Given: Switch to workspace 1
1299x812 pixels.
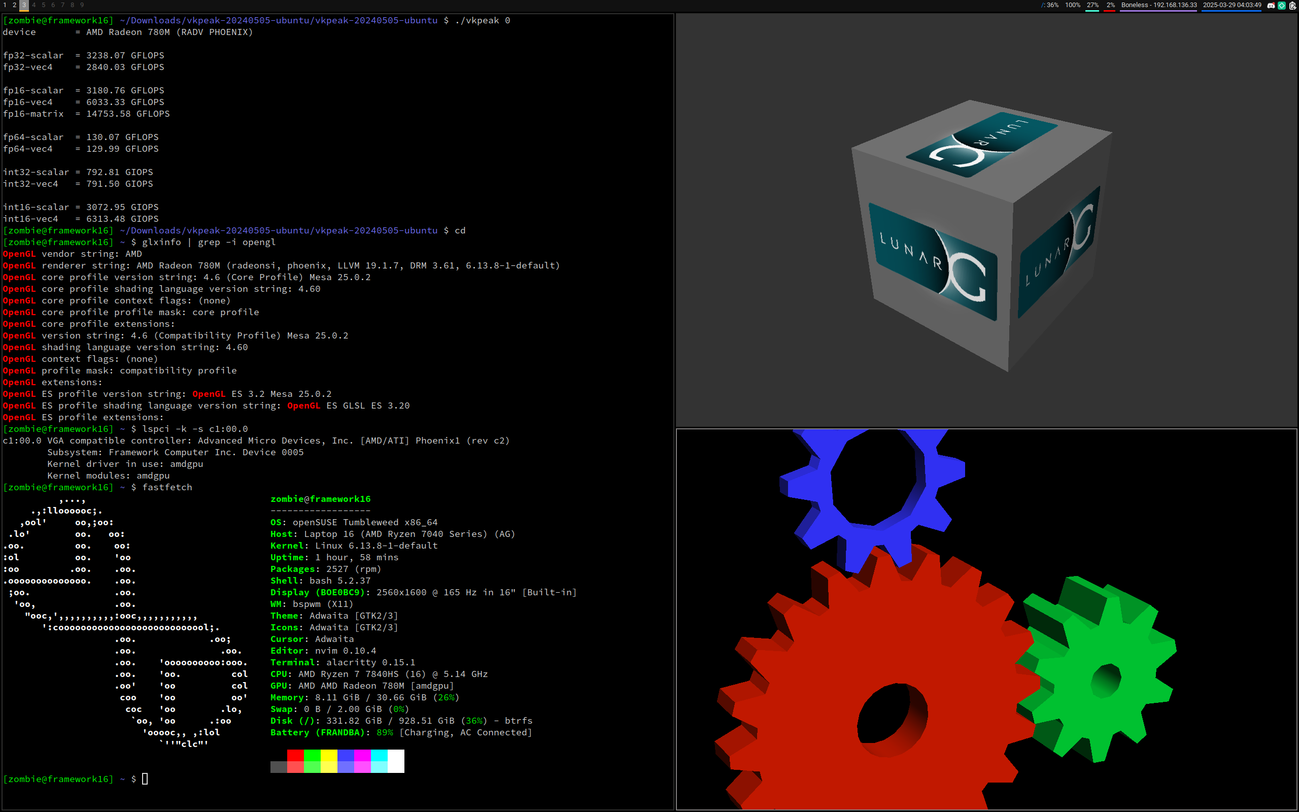Looking at the screenshot, I should pyautogui.click(x=5, y=5).
